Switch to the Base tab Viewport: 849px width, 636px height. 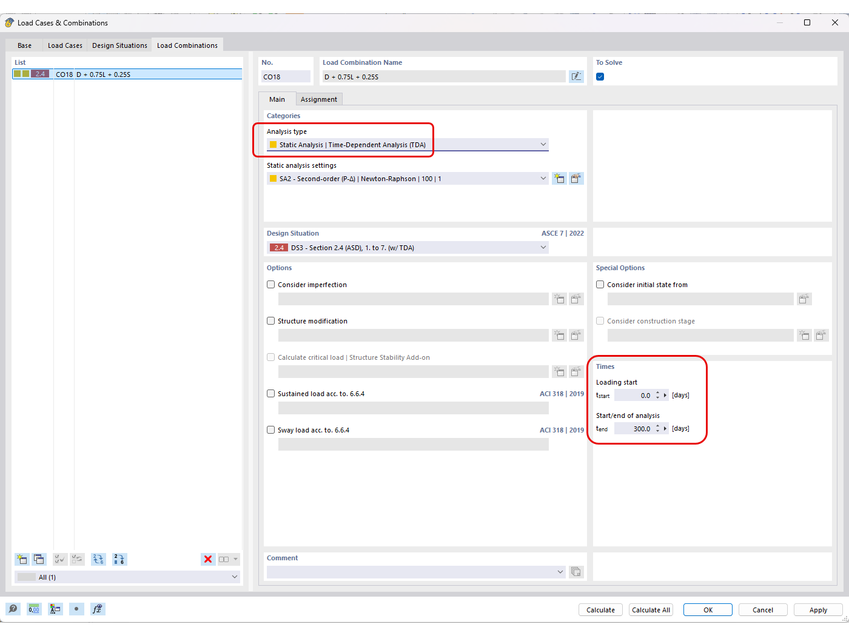pos(24,45)
